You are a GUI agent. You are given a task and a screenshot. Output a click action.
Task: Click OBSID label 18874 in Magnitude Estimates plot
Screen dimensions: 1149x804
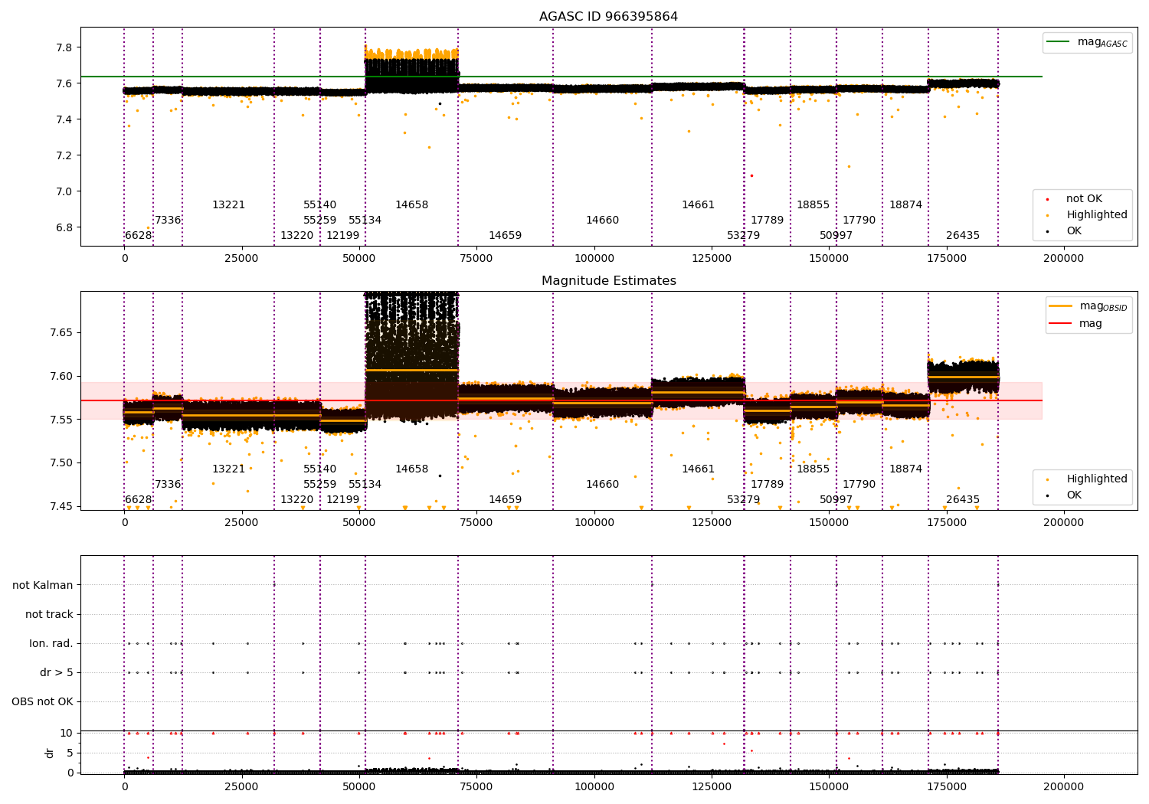(905, 469)
